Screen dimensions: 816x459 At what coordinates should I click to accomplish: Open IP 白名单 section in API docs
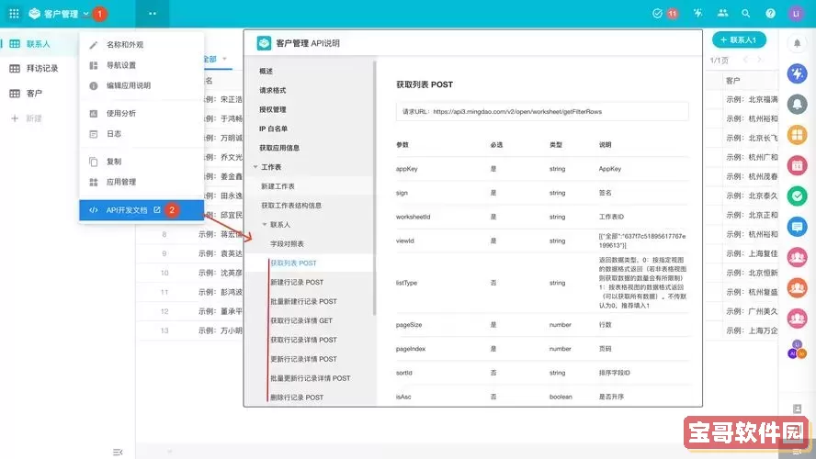tap(274, 129)
